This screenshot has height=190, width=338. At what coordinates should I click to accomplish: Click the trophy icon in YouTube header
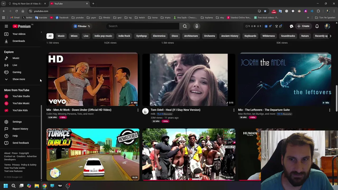click(276, 26)
